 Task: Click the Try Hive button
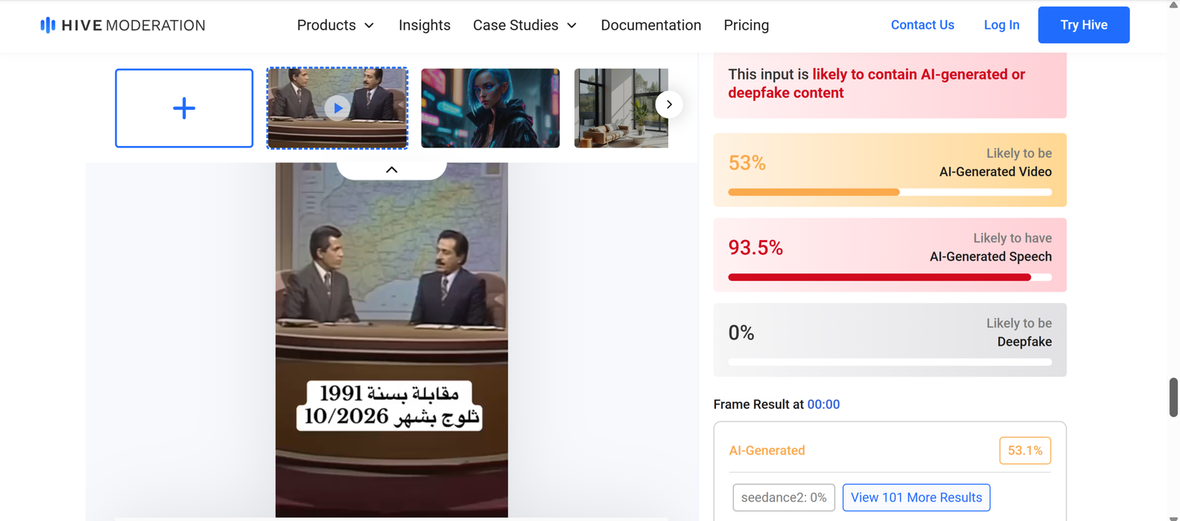[1083, 25]
